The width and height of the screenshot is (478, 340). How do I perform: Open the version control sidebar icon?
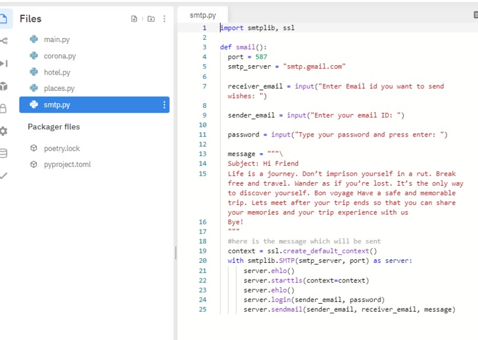coord(4,40)
